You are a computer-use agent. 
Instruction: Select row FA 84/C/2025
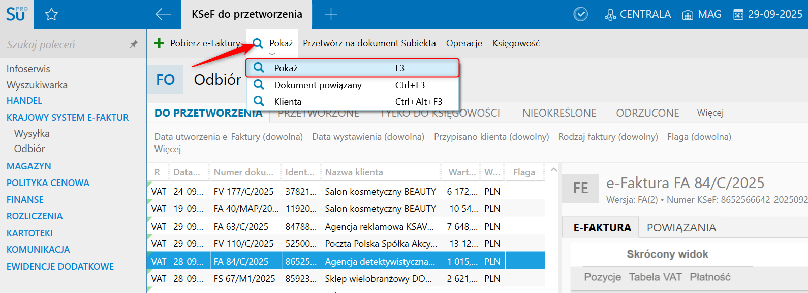[x=346, y=262]
